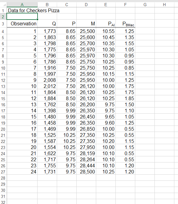Click observation number 24 cell

click(22, 172)
